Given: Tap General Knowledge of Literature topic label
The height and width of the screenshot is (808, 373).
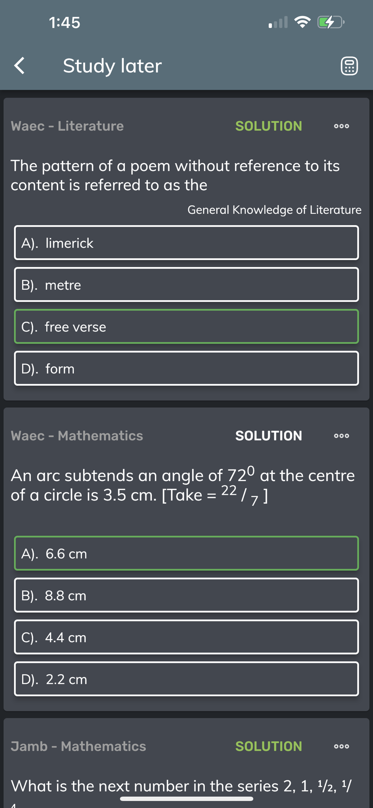Looking at the screenshot, I should pos(275,210).
